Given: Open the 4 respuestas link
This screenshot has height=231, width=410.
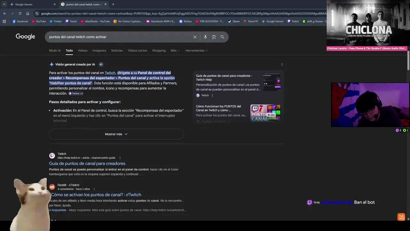Looking at the screenshot, I should coord(58,210).
